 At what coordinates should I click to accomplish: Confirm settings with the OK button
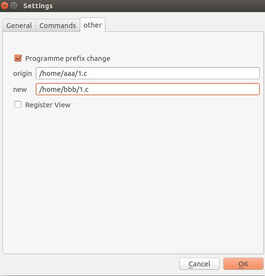[x=243, y=264]
